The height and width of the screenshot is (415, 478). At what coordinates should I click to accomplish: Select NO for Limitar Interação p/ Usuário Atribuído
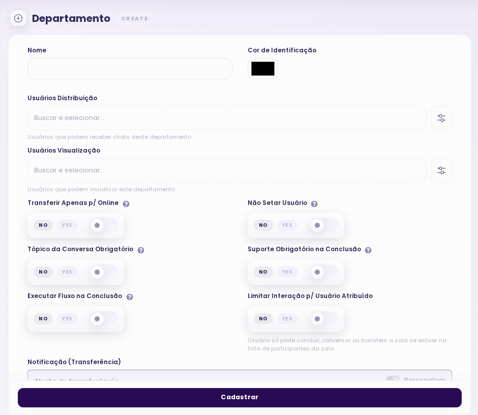[263, 319]
